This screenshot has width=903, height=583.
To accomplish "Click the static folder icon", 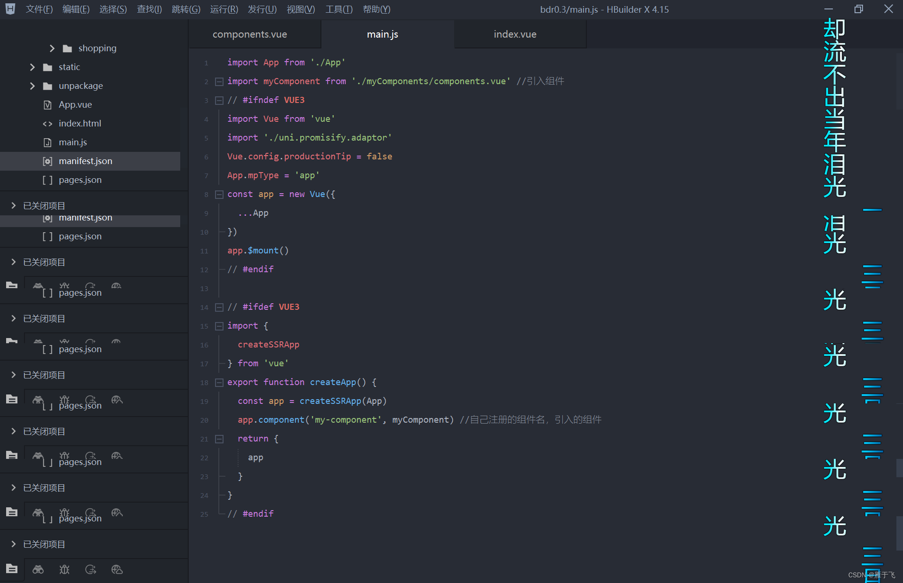I will tap(48, 67).
